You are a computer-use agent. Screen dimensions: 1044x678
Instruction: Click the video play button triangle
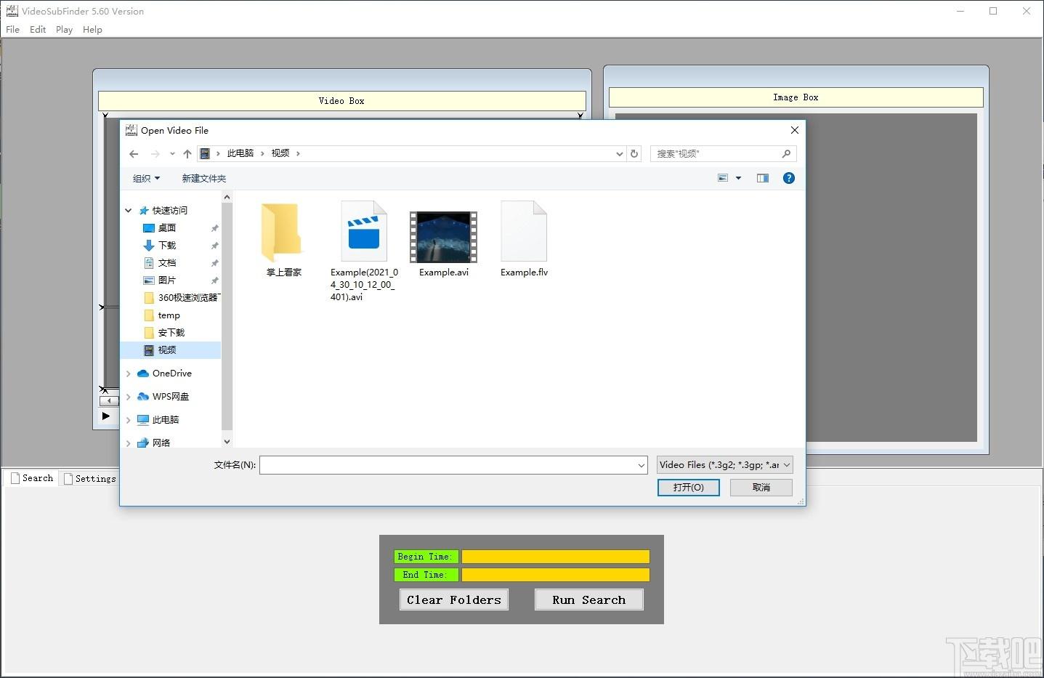click(x=106, y=416)
